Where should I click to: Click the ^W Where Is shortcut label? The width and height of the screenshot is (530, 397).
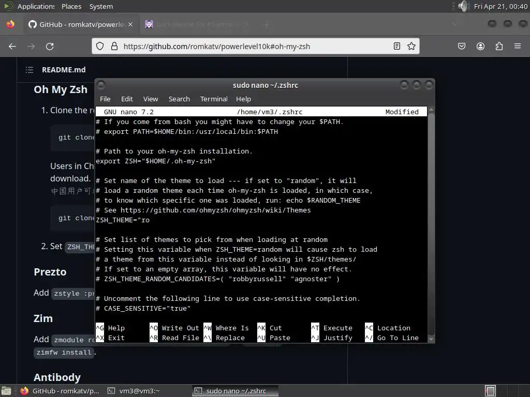[x=226, y=328]
